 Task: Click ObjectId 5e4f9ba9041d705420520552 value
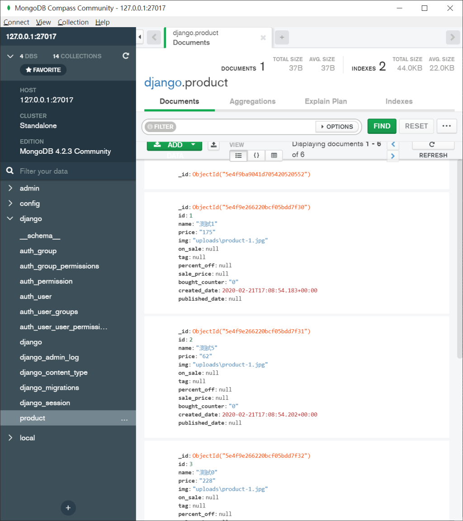(251, 174)
